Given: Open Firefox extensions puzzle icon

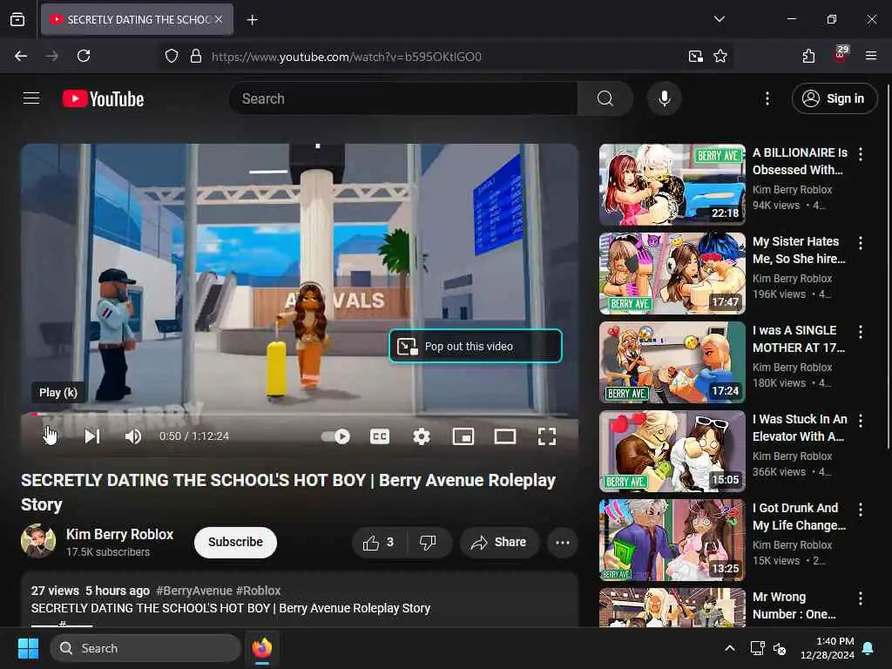Looking at the screenshot, I should pyautogui.click(x=808, y=56).
